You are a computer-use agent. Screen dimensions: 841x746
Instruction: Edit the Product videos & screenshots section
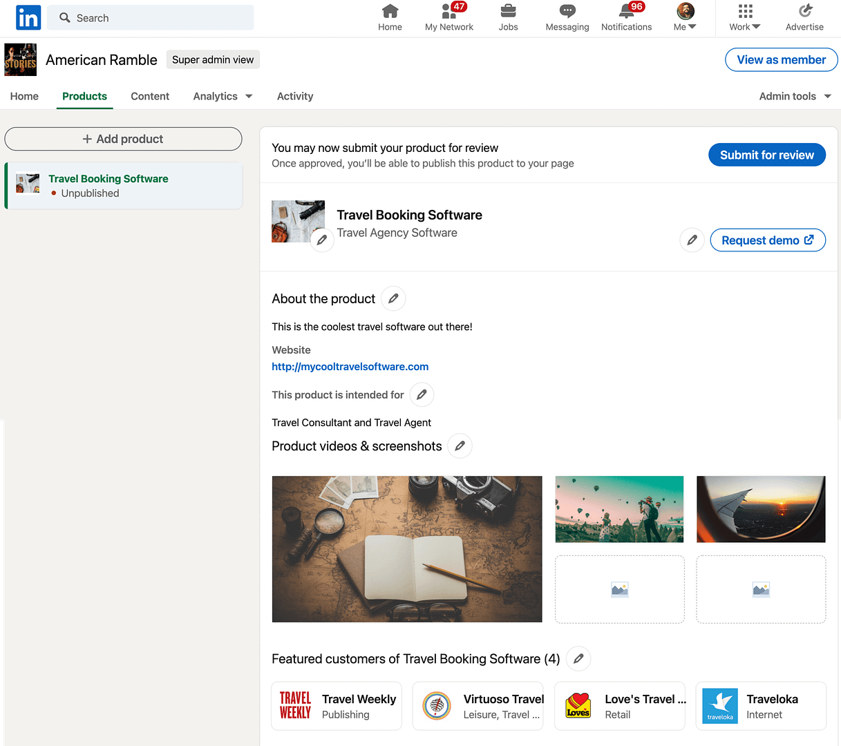tap(459, 446)
